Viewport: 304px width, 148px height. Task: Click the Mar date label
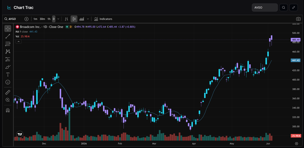154,143
